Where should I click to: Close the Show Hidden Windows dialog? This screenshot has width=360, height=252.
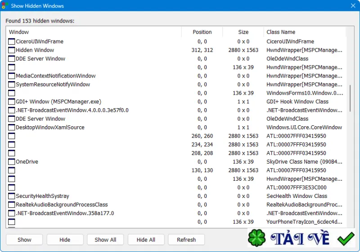[353, 5]
